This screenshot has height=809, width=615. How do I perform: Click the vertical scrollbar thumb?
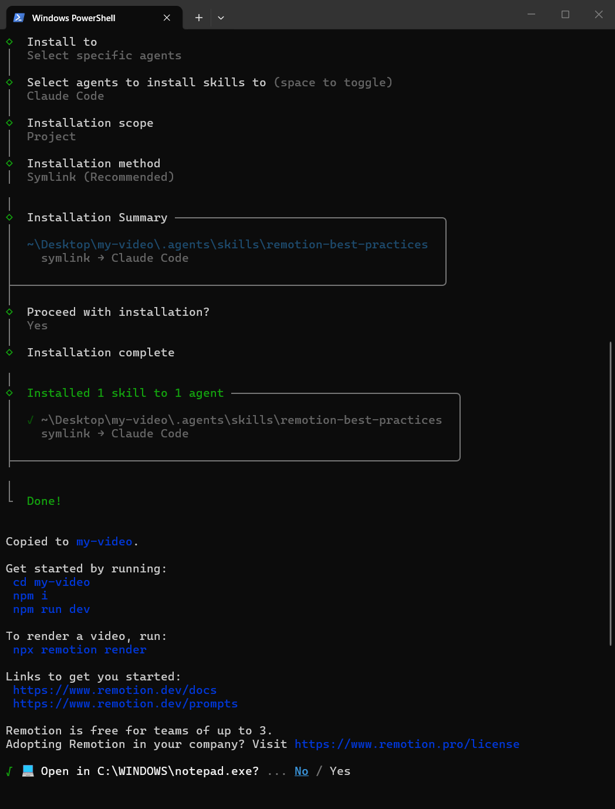(611, 493)
